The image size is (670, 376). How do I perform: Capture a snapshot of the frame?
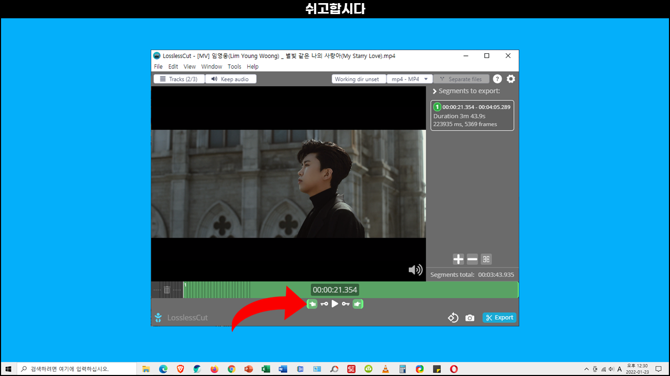pyautogui.click(x=470, y=318)
